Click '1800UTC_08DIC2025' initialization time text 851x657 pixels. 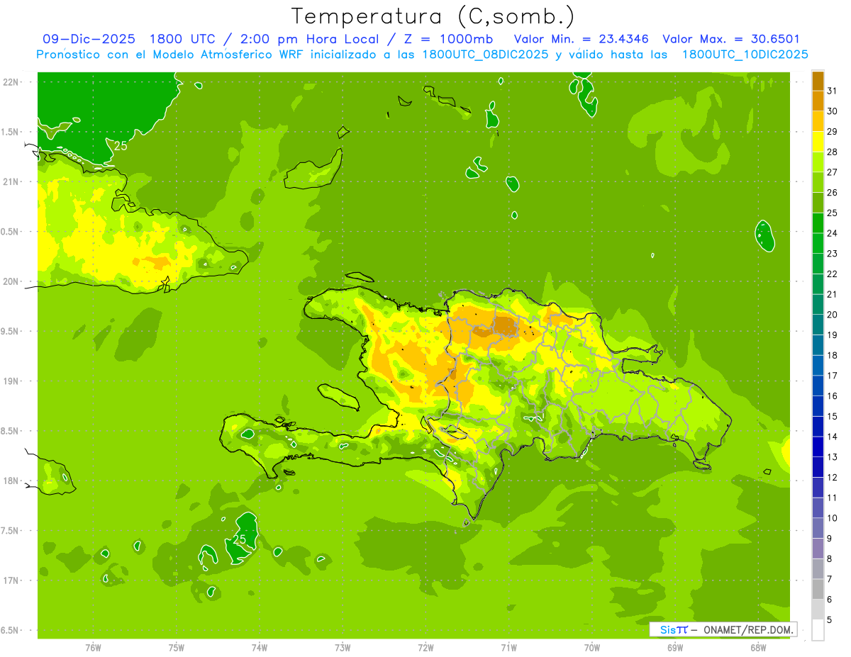[485, 55]
